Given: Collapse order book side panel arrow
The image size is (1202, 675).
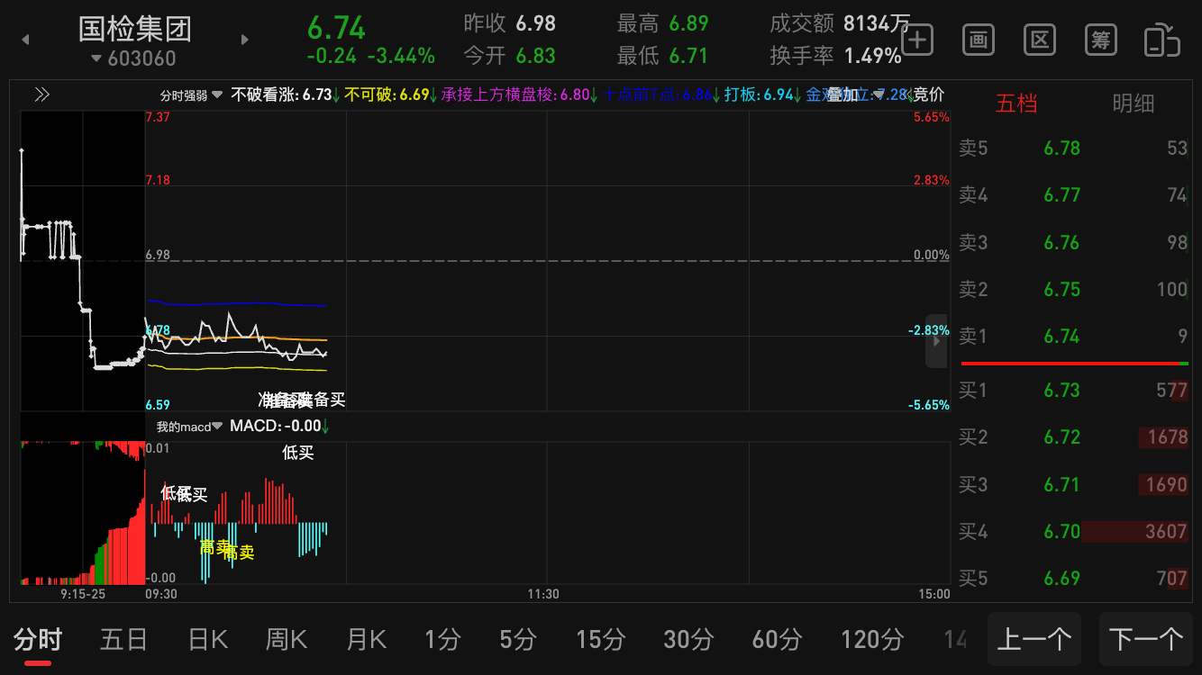Looking at the screenshot, I should coord(936,341).
